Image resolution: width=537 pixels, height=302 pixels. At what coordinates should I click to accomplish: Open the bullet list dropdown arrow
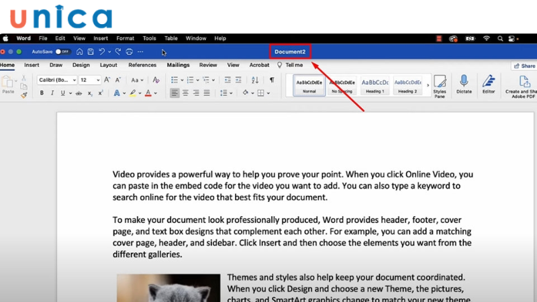(182, 80)
